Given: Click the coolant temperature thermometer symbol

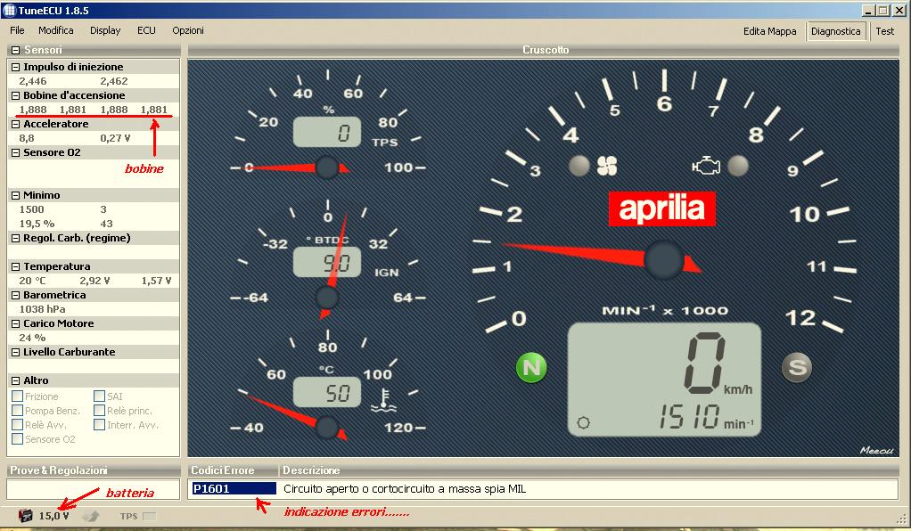Looking at the screenshot, I should click(x=383, y=401).
